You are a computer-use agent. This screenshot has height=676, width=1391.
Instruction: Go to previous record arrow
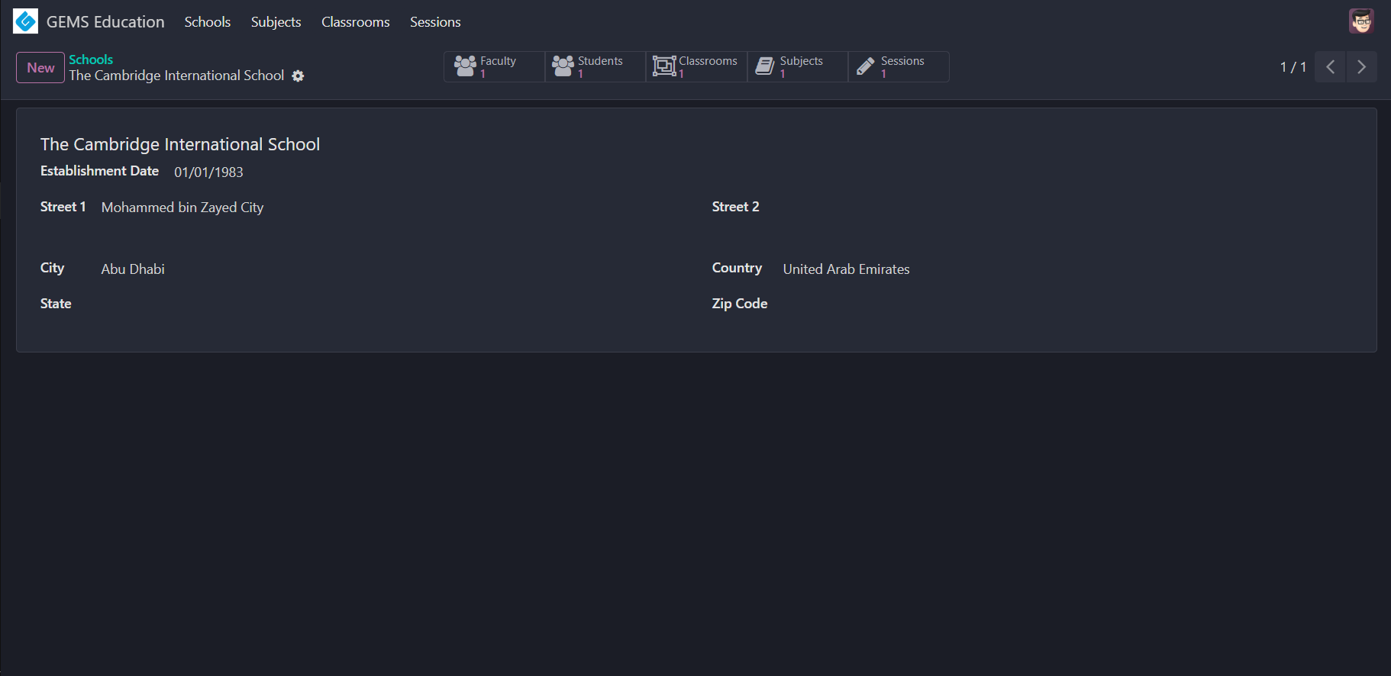click(1330, 67)
